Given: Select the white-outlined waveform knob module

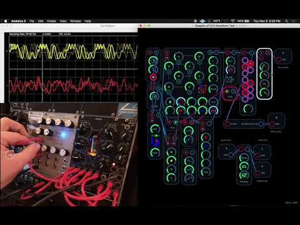Looking at the screenshot, I should click(264, 74).
